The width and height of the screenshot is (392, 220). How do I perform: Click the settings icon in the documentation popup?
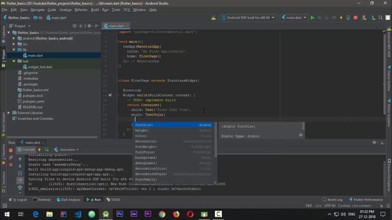pos(301,135)
